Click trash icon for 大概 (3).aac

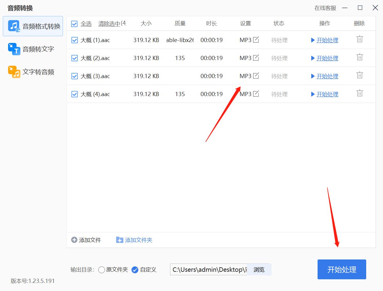click(360, 75)
